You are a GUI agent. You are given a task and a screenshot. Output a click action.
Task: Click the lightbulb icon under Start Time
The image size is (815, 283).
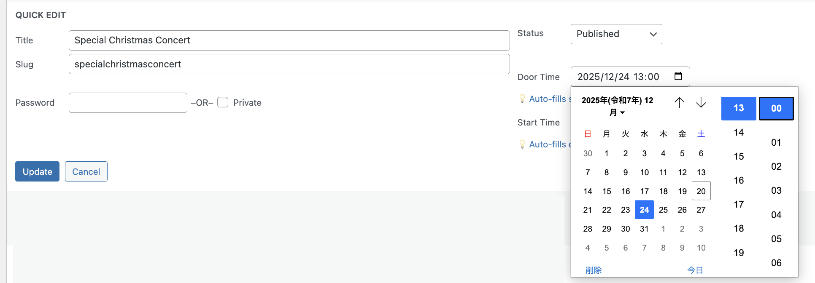point(522,144)
